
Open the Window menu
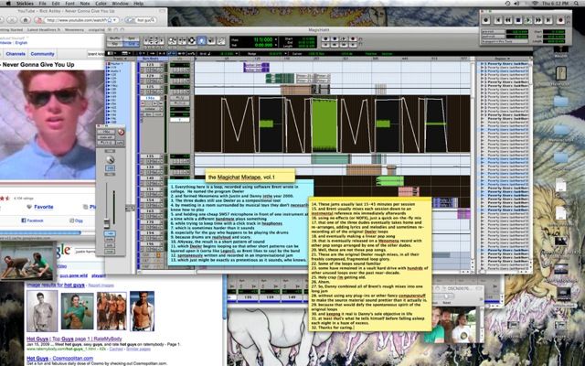click(x=120, y=4)
